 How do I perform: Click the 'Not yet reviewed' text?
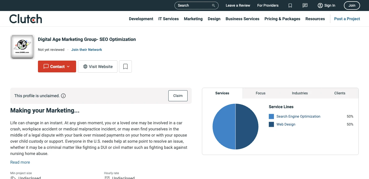(51, 50)
